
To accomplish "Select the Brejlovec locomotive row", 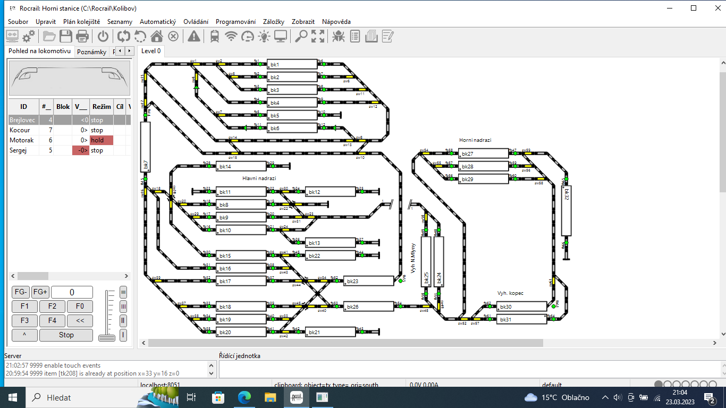I will coord(69,120).
